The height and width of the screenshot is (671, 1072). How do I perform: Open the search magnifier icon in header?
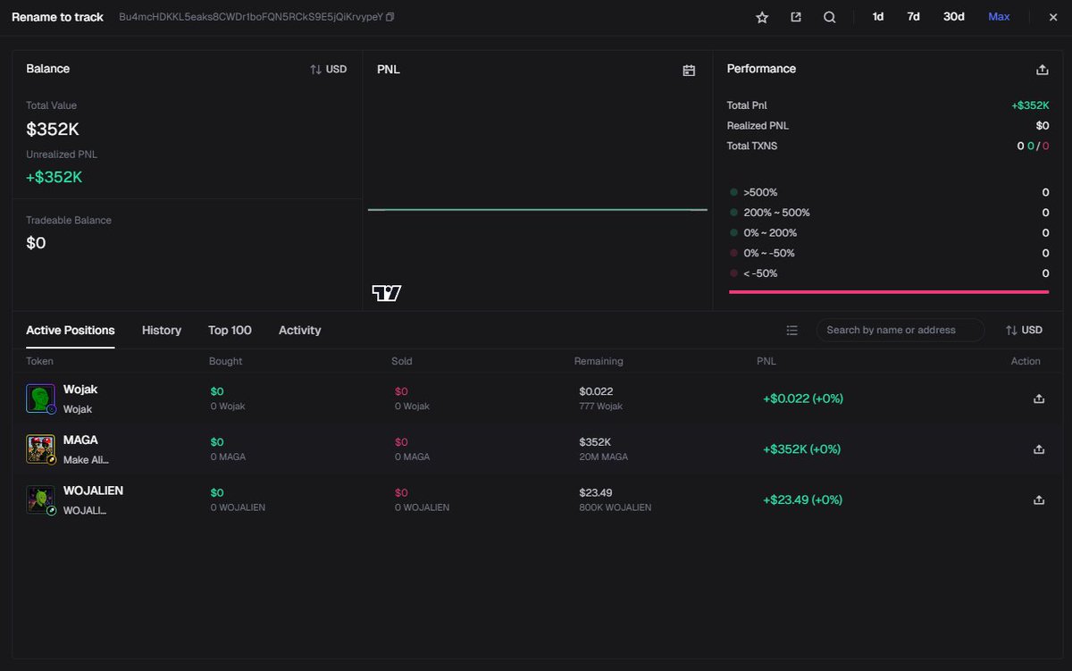point(829,17)
